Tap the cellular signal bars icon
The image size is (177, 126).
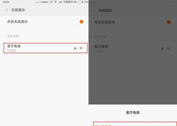[x=60, y=2]
